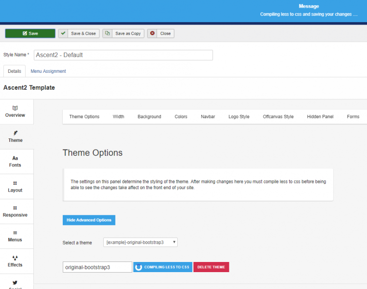367x289 pixels.
Task: Click the Ascent2 Template heading text
Action: coord(29,88)
